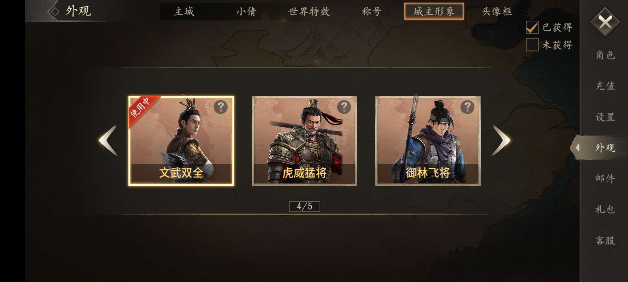Open 设置 in the side menu
Screen dimensions: 628x282
(605, 117)
